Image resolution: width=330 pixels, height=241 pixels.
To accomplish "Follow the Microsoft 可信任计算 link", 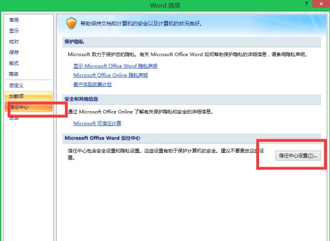I will [97, 123].
